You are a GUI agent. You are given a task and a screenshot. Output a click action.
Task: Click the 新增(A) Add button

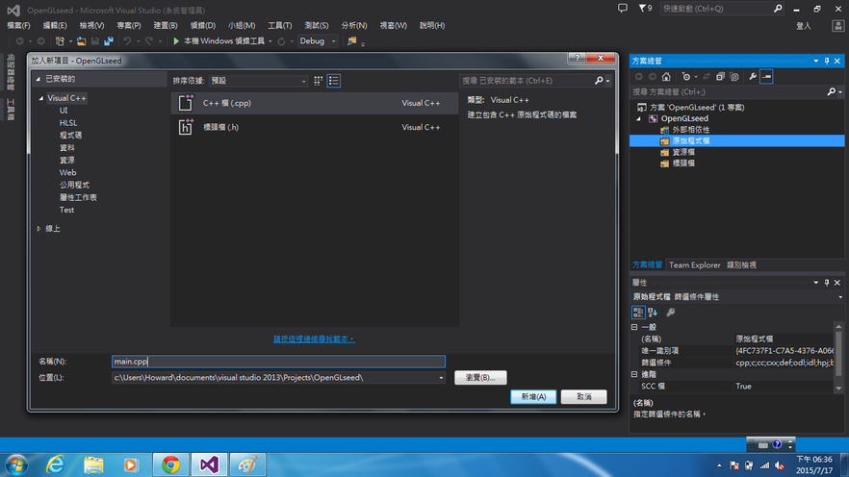[x=533, y=397]
